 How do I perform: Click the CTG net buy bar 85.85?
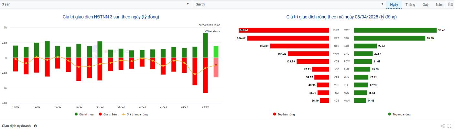[390, 38]
